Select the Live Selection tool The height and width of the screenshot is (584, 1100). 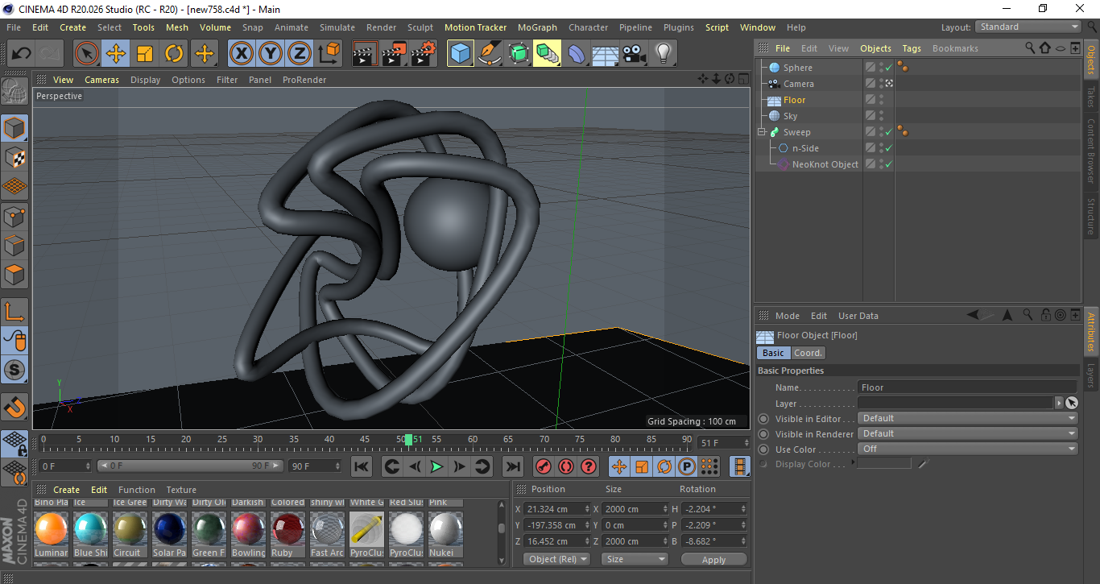pyautogui.click(x=86, y=53)
